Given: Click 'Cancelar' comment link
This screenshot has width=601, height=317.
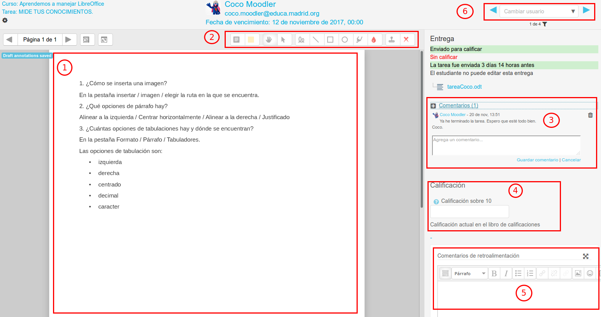Looking at the screenshot, I should click(571, 160).
